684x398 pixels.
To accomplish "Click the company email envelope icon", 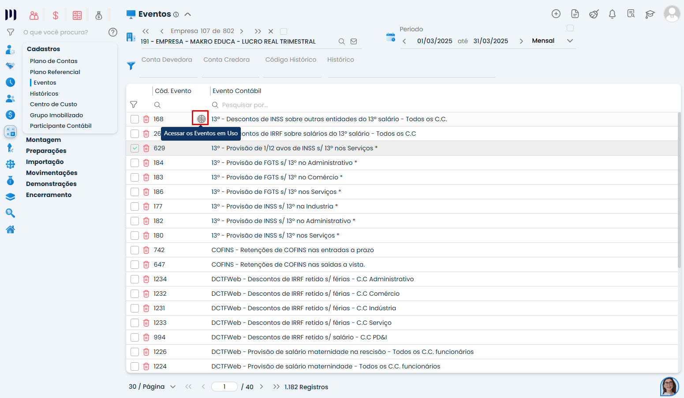I will click(354, 41).
